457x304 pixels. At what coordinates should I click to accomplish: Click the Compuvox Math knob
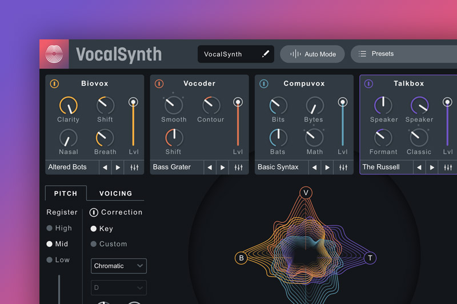pos(314,138)
